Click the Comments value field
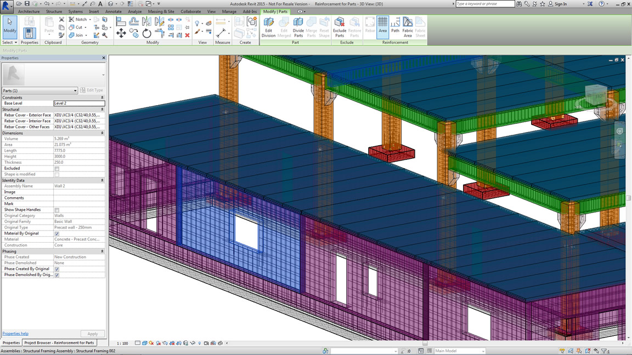 pos(79,198)
